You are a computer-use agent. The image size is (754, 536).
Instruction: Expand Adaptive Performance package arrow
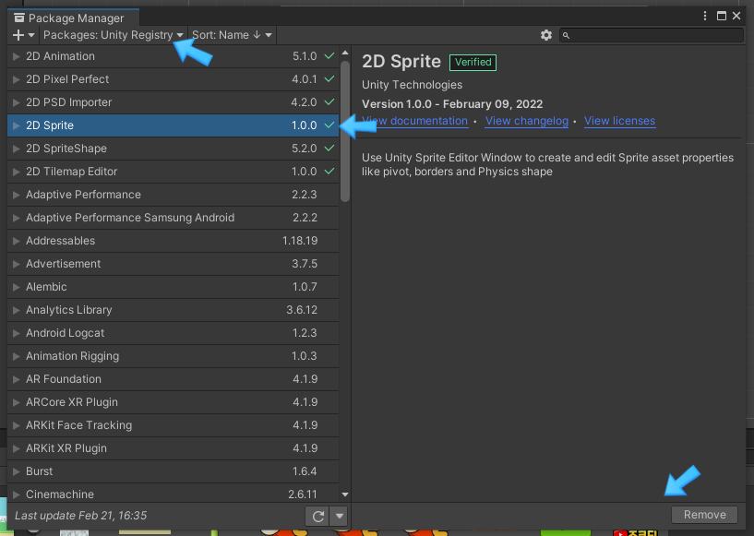[17, 195]
